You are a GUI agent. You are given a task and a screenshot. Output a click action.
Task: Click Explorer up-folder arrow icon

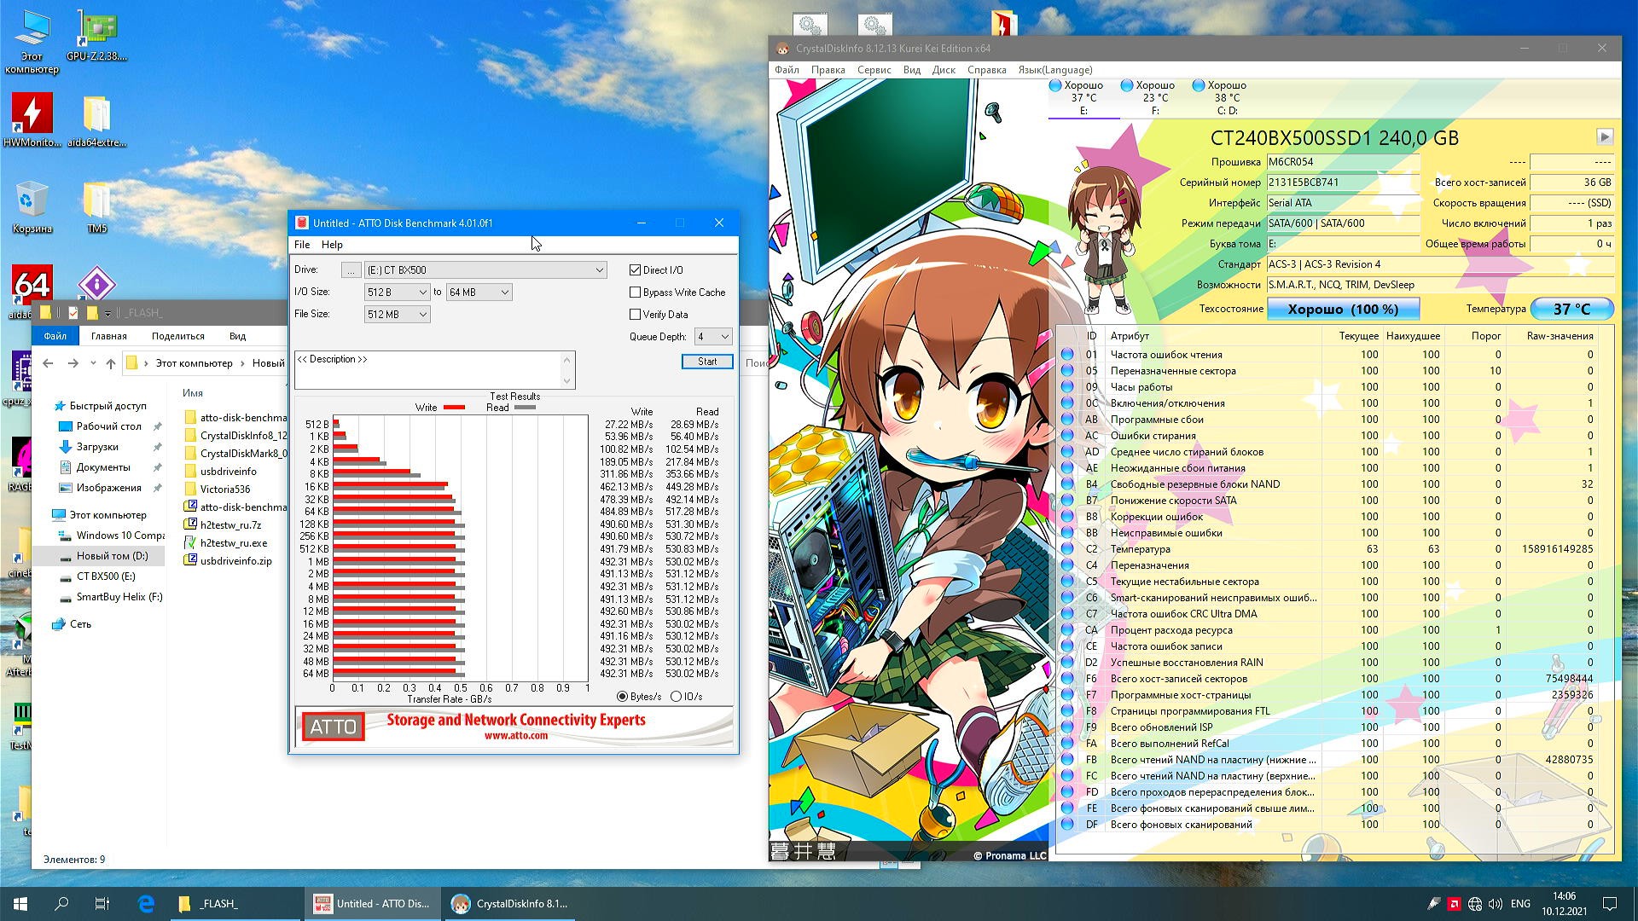click(111, 363)
